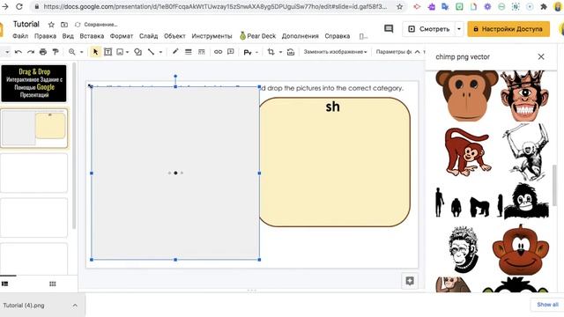Click the border weight icon
The width and height of the screenshot is (564, 317).
[x=188, y=52]
